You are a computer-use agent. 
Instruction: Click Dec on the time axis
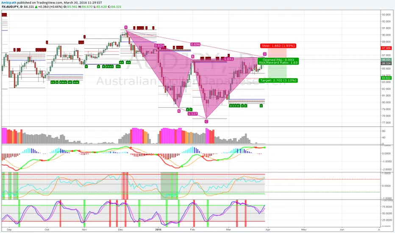tap(120, 230)
